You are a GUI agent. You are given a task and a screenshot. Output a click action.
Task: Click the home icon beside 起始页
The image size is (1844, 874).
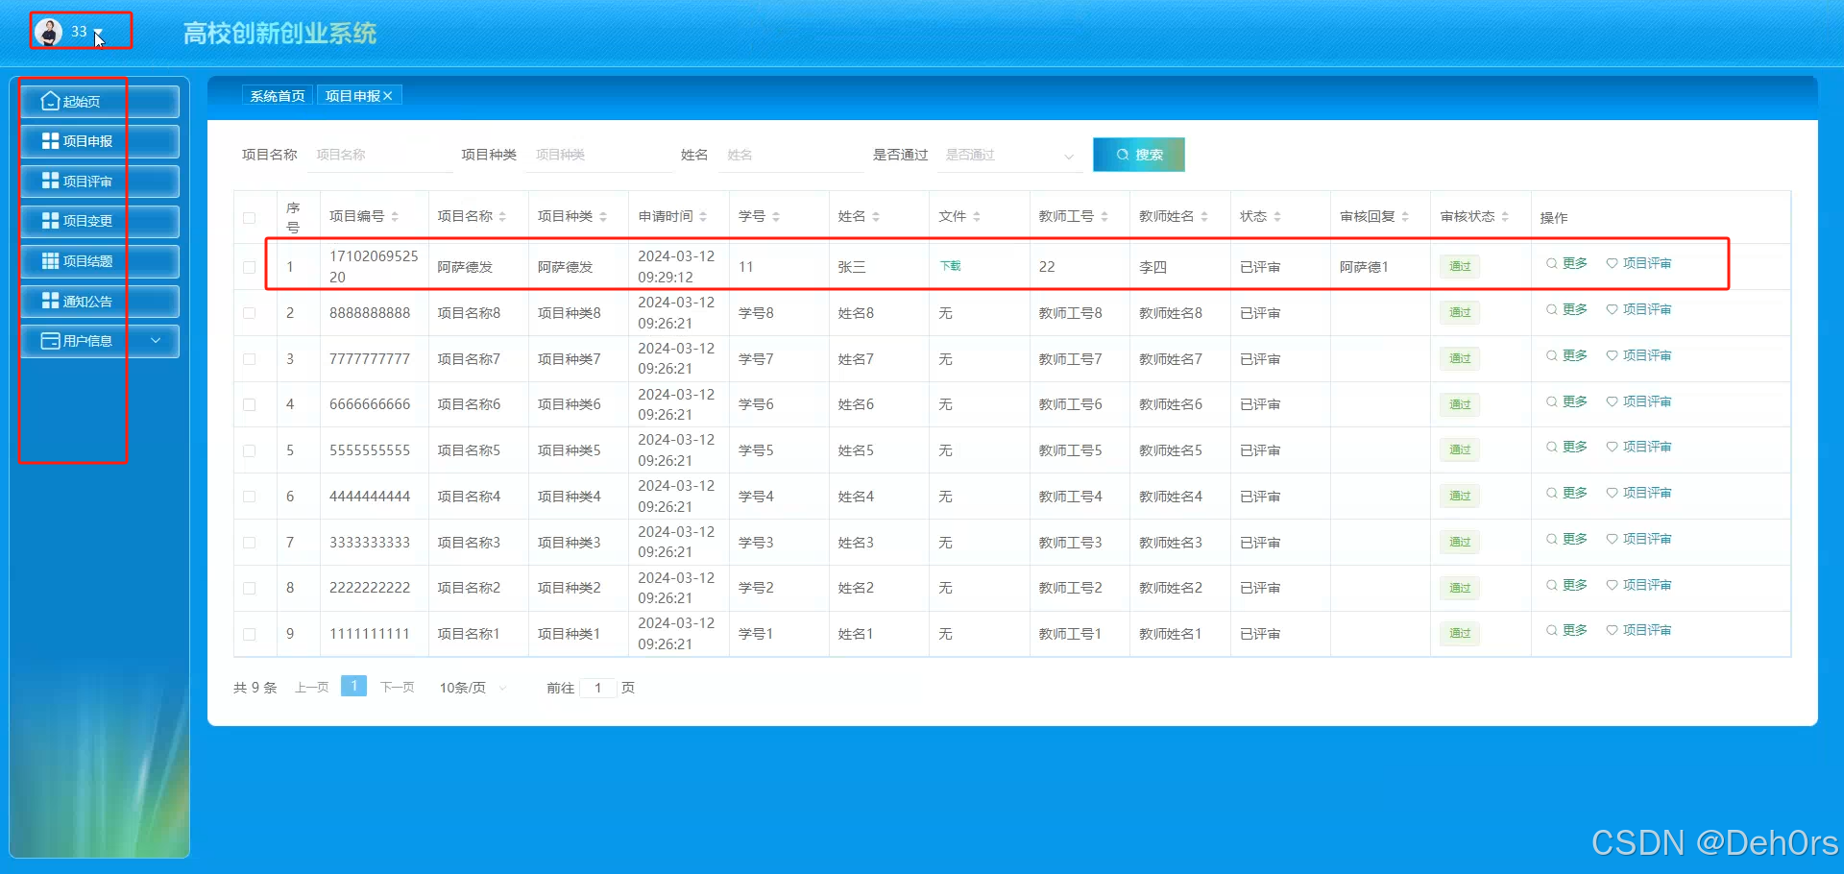(50, 101)
